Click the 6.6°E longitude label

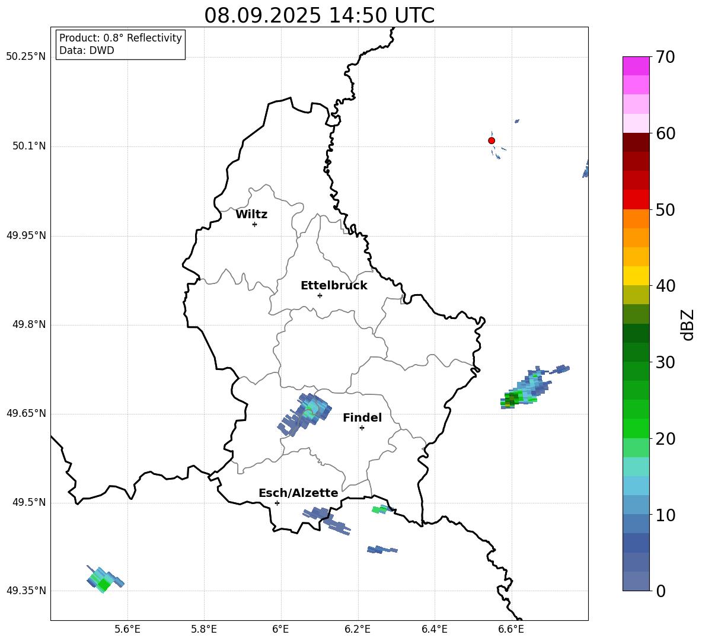511,629
